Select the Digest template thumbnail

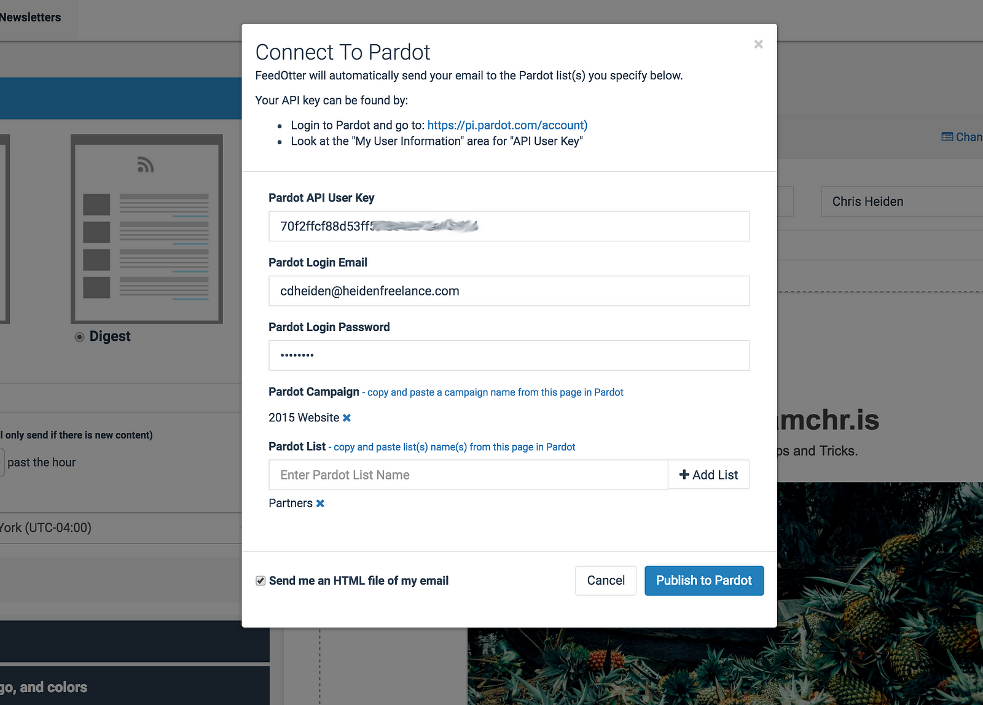pyautogui.click(x=147, y=229)
